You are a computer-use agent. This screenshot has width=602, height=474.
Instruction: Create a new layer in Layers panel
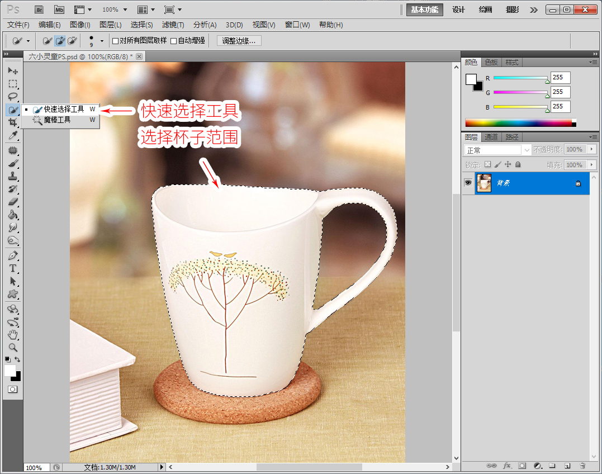[x=567, y=466]
